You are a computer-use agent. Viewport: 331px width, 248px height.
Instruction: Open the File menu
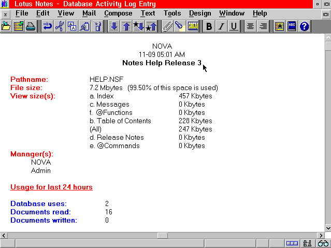point(22,13)
